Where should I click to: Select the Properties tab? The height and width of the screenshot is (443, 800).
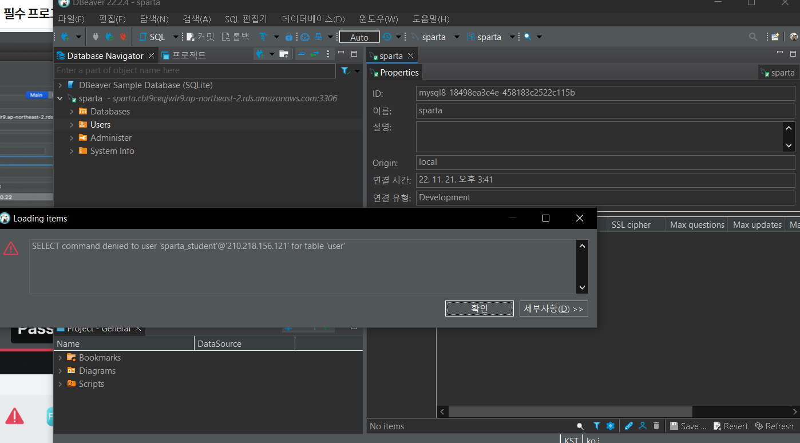(394, 73)
